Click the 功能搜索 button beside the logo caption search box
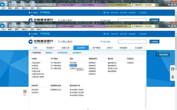 [x=154, y=42]
